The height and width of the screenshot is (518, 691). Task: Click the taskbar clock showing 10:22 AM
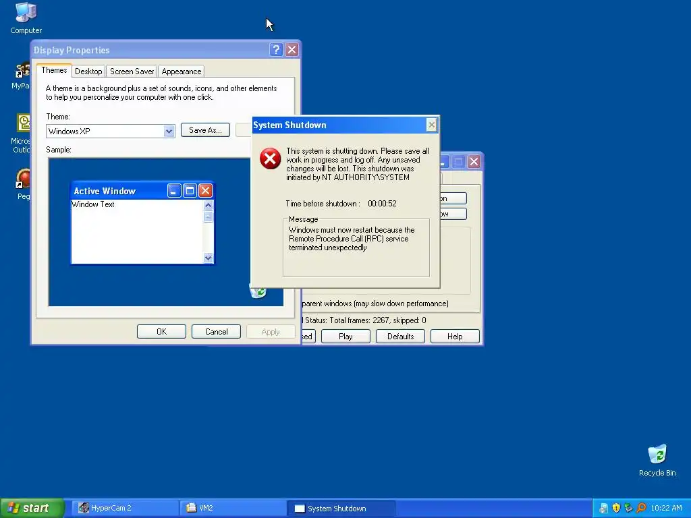tap(666, 508)
